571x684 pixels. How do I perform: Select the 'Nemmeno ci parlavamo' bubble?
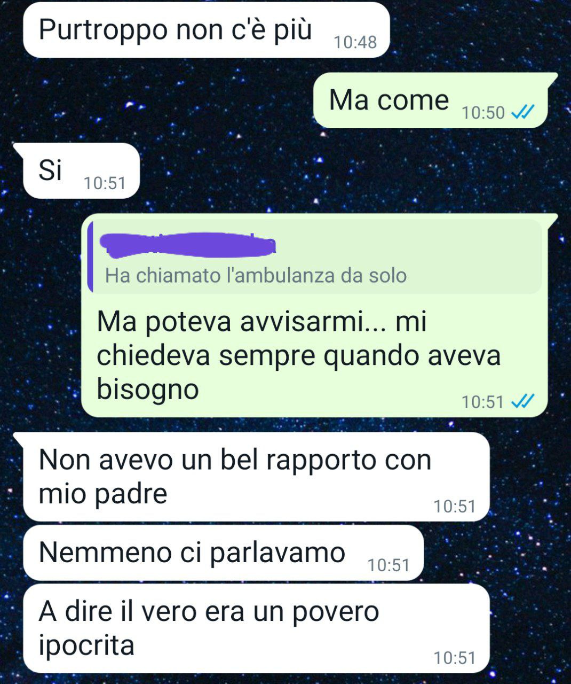pyautogui.click(x=223, y=553)
